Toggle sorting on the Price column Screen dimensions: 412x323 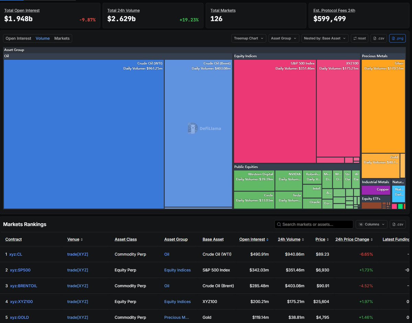click(x=327, y=239)
